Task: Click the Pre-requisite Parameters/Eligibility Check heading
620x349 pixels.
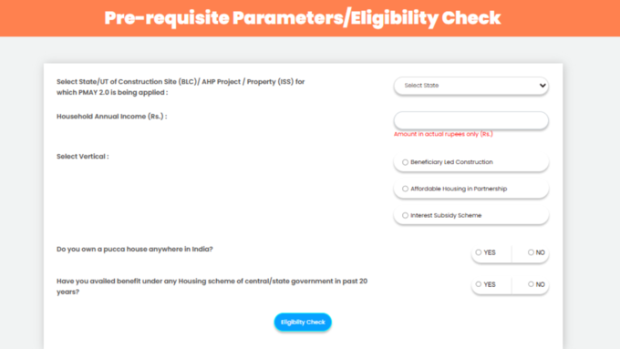Action: point(303,18)
